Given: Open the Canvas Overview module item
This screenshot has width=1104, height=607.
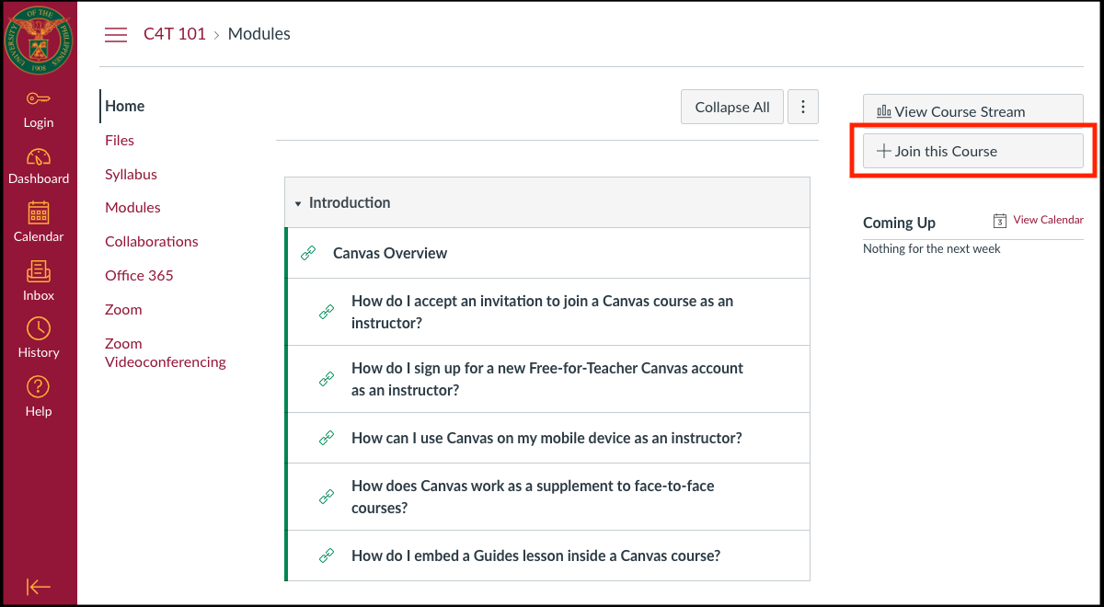Looking at the screenshot, I should [x=389, y=253].
